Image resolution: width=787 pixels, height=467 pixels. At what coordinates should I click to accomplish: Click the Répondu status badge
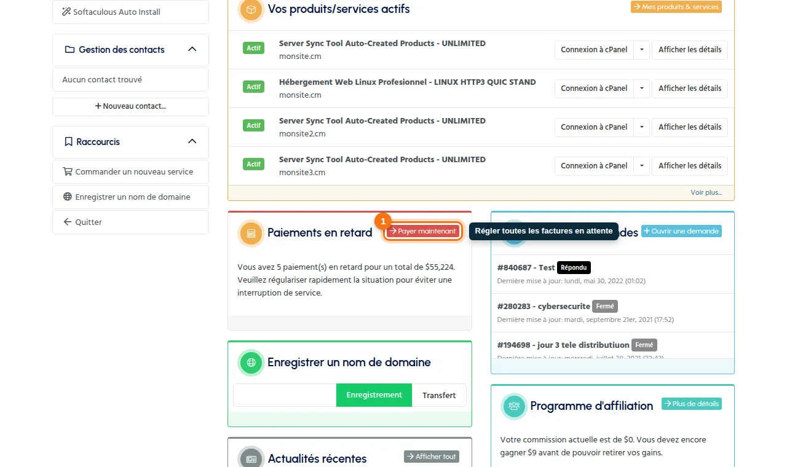pos(574,268)
